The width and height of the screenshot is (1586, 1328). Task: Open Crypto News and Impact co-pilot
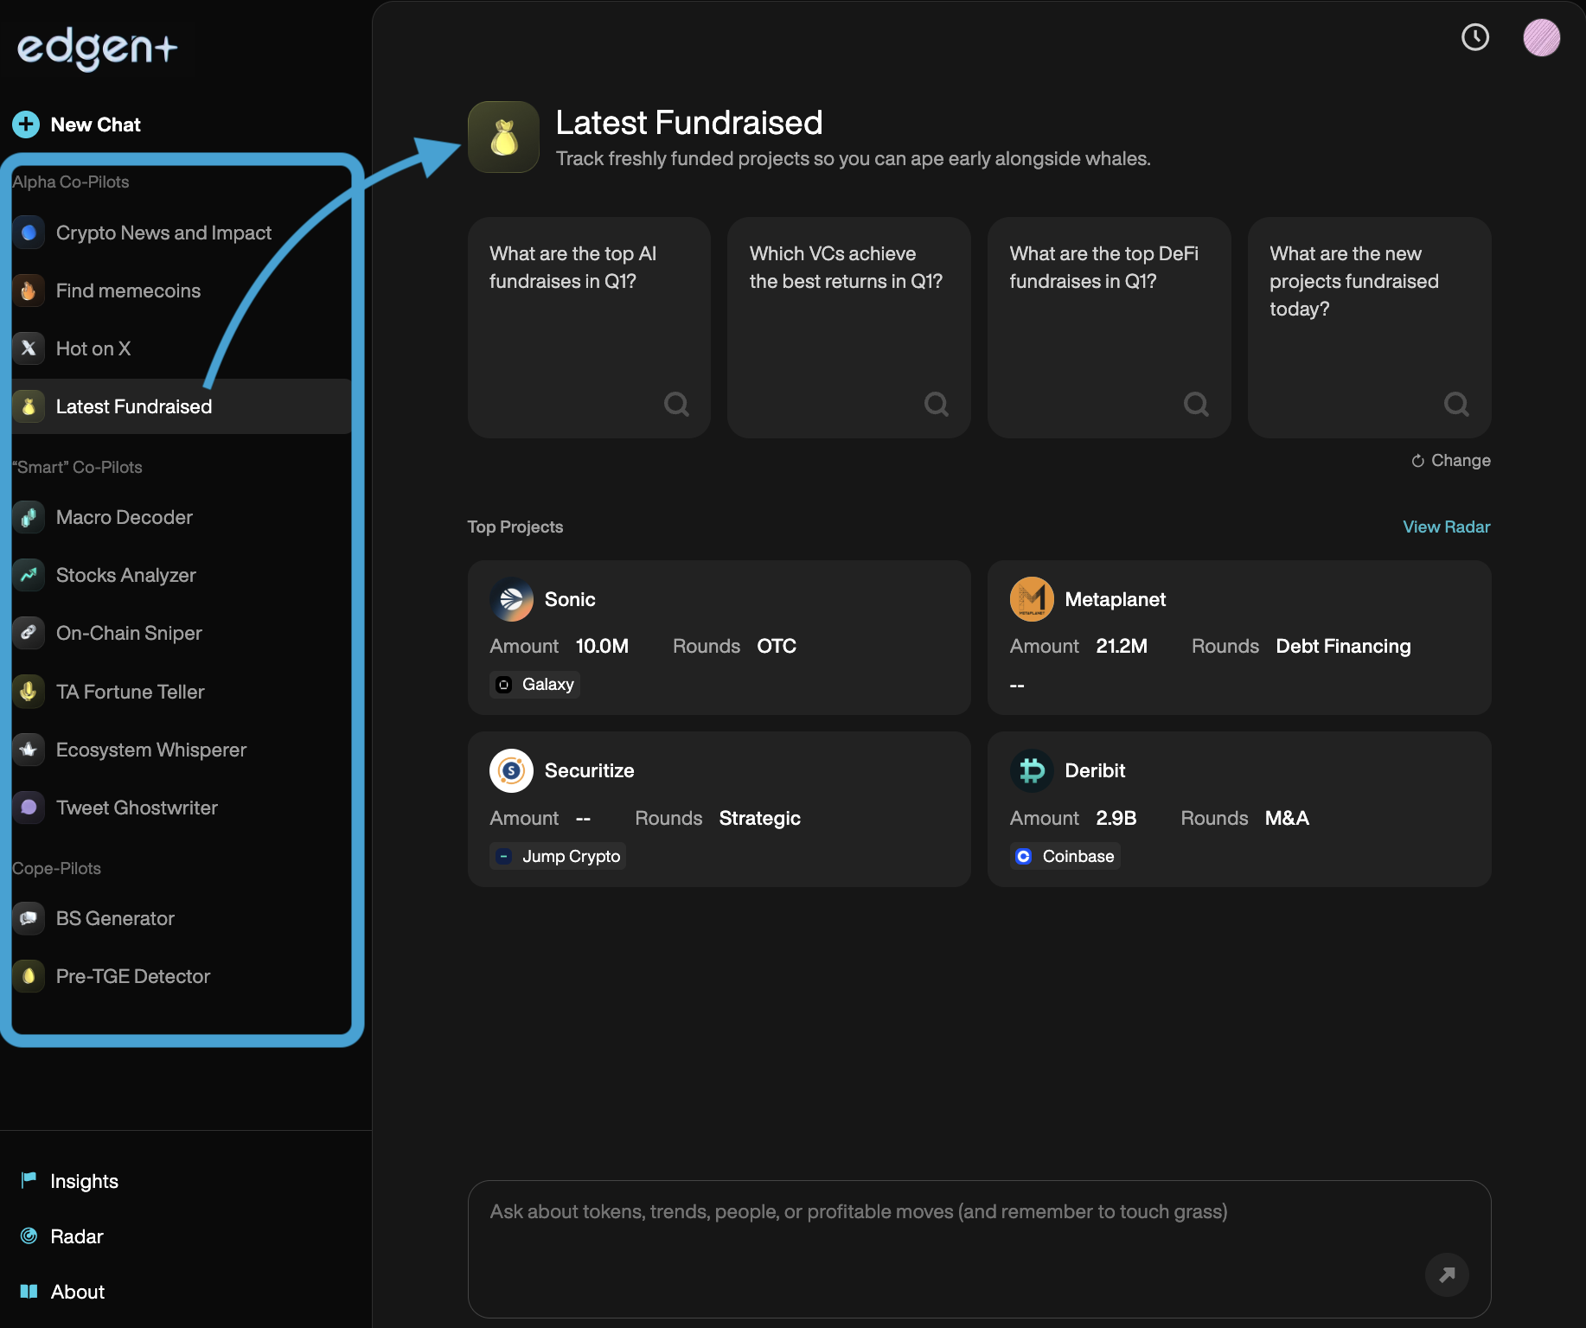[x=163, y=233]
